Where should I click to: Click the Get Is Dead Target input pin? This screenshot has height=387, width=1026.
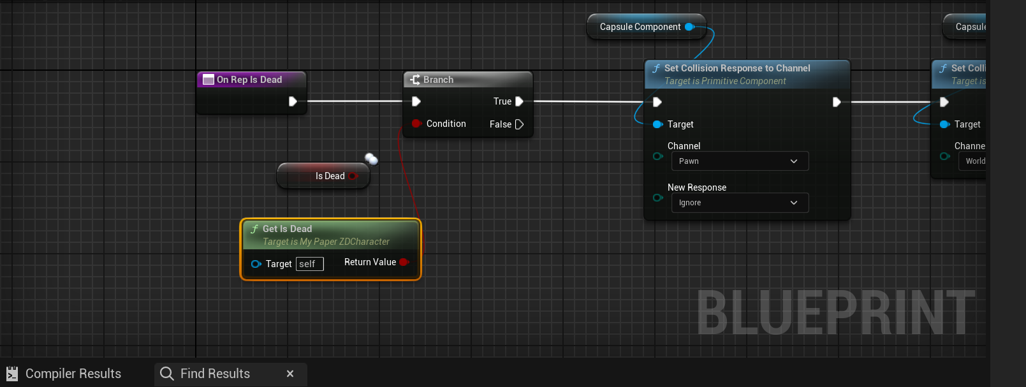(256, 264)
